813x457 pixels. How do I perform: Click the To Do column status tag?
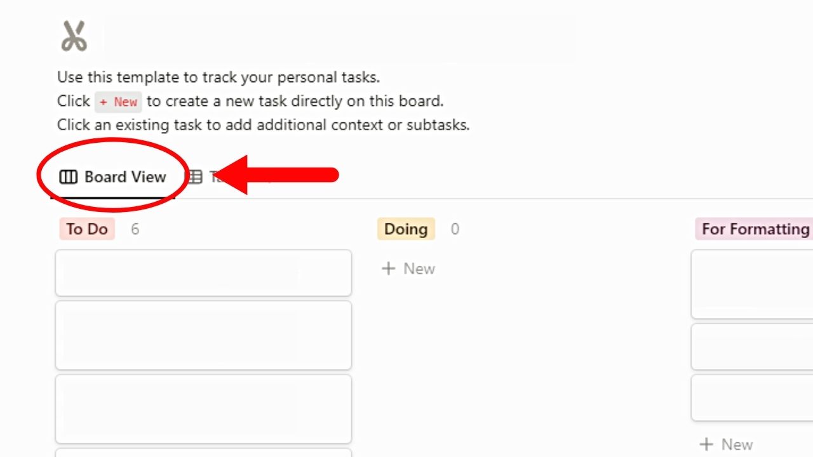(86, 229)
